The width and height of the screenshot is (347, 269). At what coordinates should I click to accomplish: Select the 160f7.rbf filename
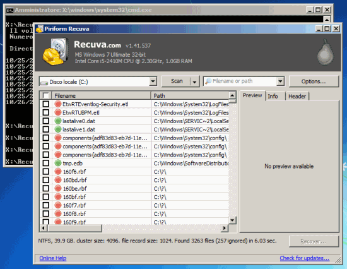(x=74, y=205)
